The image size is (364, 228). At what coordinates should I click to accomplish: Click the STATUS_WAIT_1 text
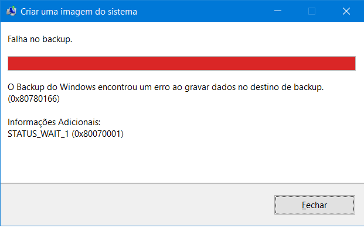(38, 134)
